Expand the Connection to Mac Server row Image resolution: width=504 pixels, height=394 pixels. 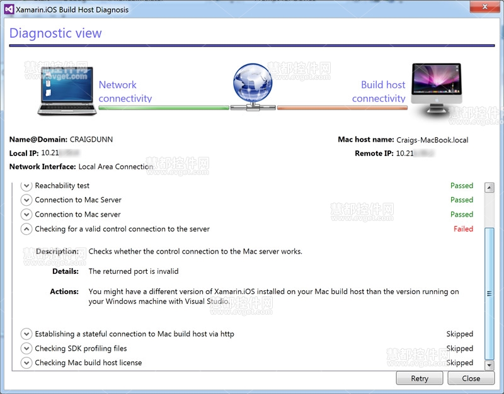(26, 200)
